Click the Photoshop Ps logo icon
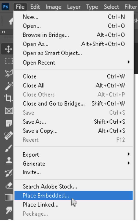 [x=5, y=7]
